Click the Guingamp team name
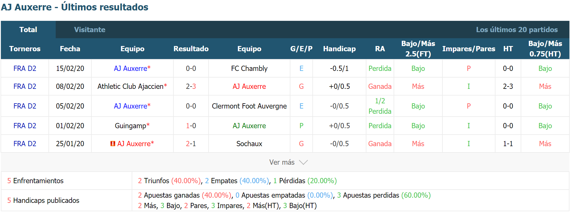Screen dimensions: 570x213 tap(130, 126)
